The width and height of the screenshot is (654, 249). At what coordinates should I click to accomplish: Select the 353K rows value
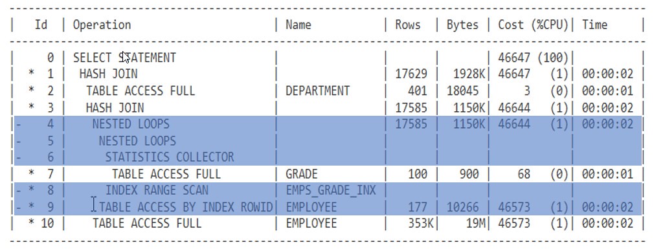[x=417, y=224]
